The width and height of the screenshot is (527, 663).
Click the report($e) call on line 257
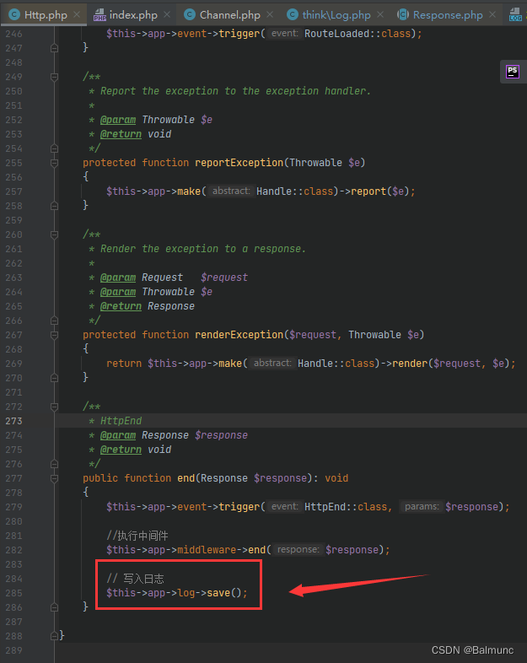pos(379,191)
